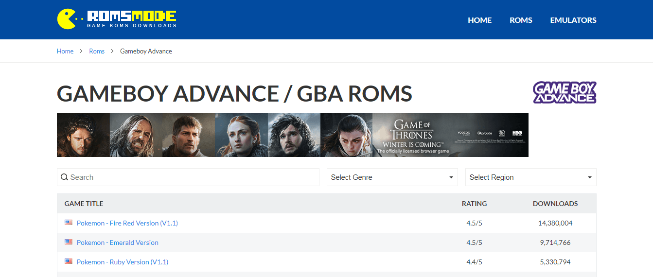Open the EMULATORS menu item
Image resolution: width=653 pixels, height=277 pixels.
573,20
